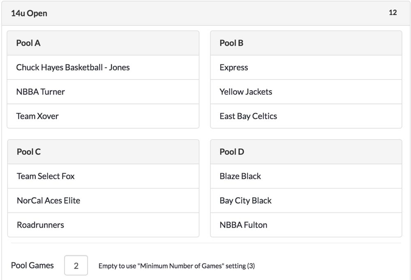Image resolution: width=411 pixels, height=280 pixels.
Task: Click the Pool Games input field
Action: (x=76, y=266)
